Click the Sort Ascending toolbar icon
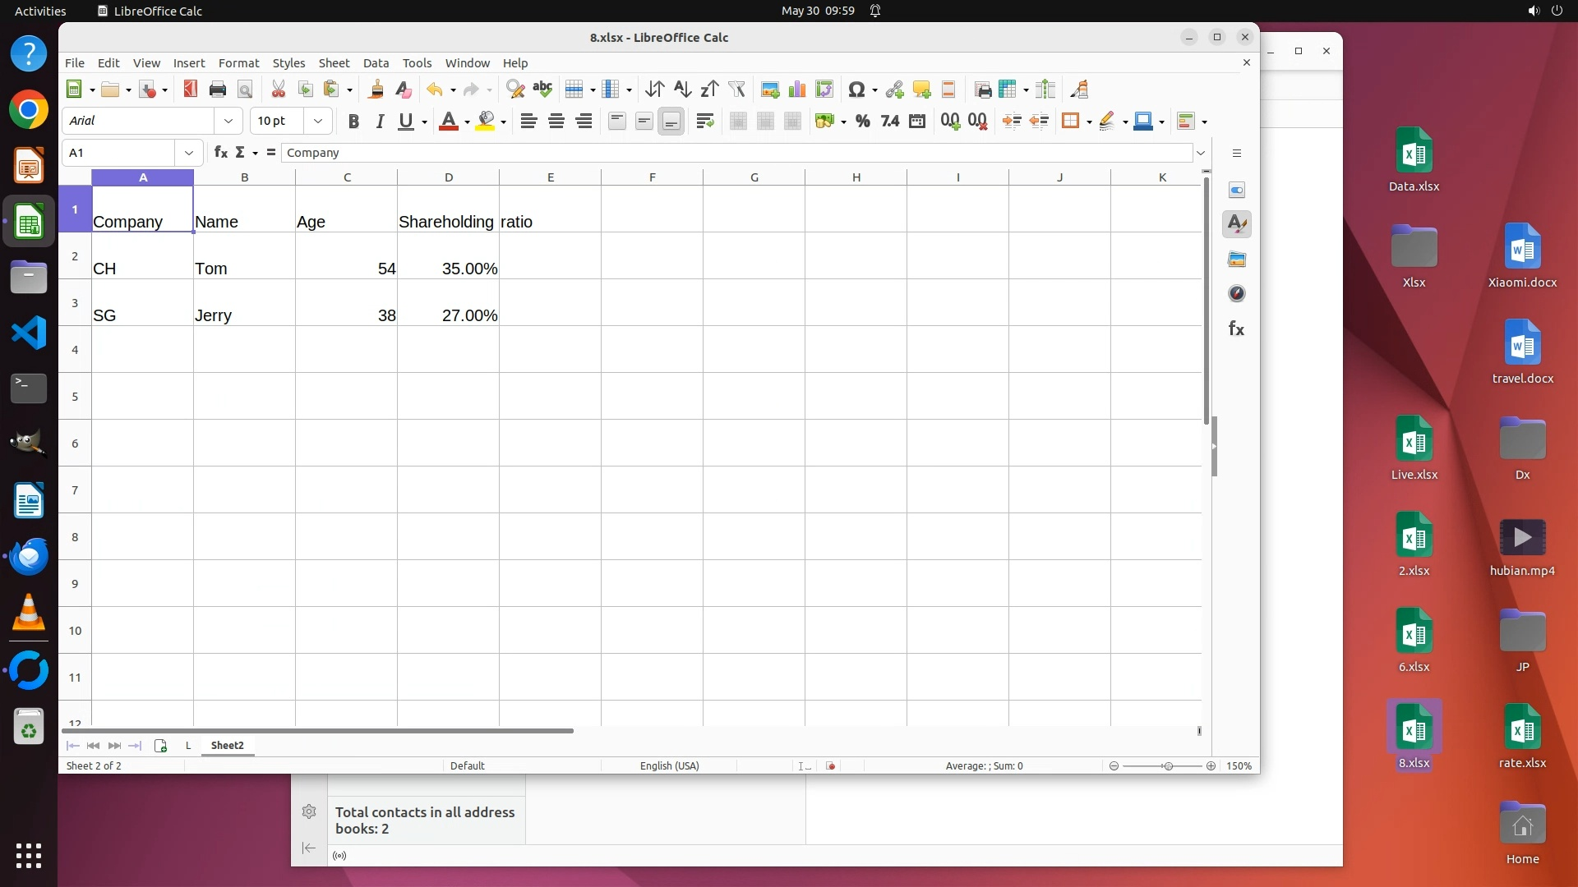This screenshot has height=887, width=1578. point(682,90)
